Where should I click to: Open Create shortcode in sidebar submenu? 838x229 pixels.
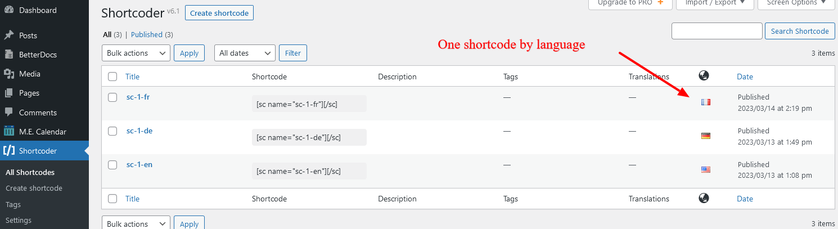(34, 188)
